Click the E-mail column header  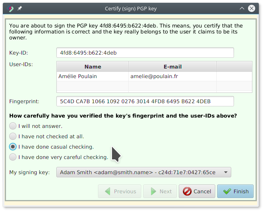point(172,67)
